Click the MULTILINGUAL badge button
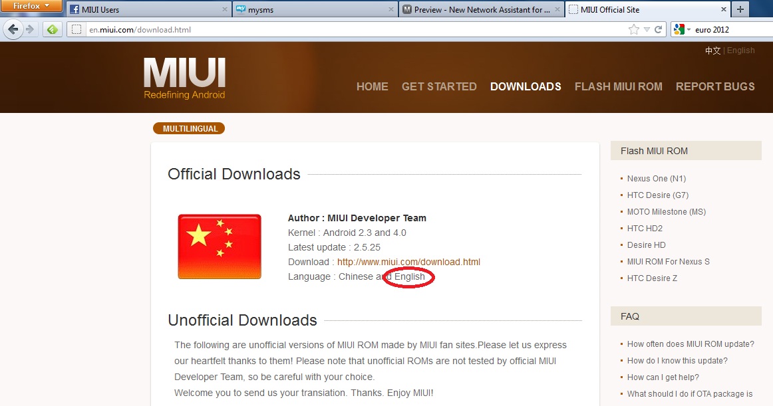 point(189,129)
